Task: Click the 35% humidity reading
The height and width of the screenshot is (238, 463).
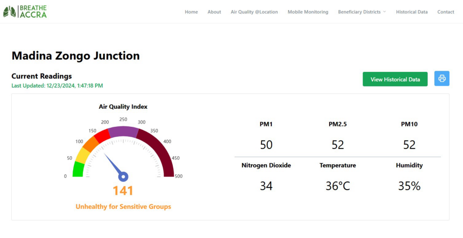Action: click(409, 186)
